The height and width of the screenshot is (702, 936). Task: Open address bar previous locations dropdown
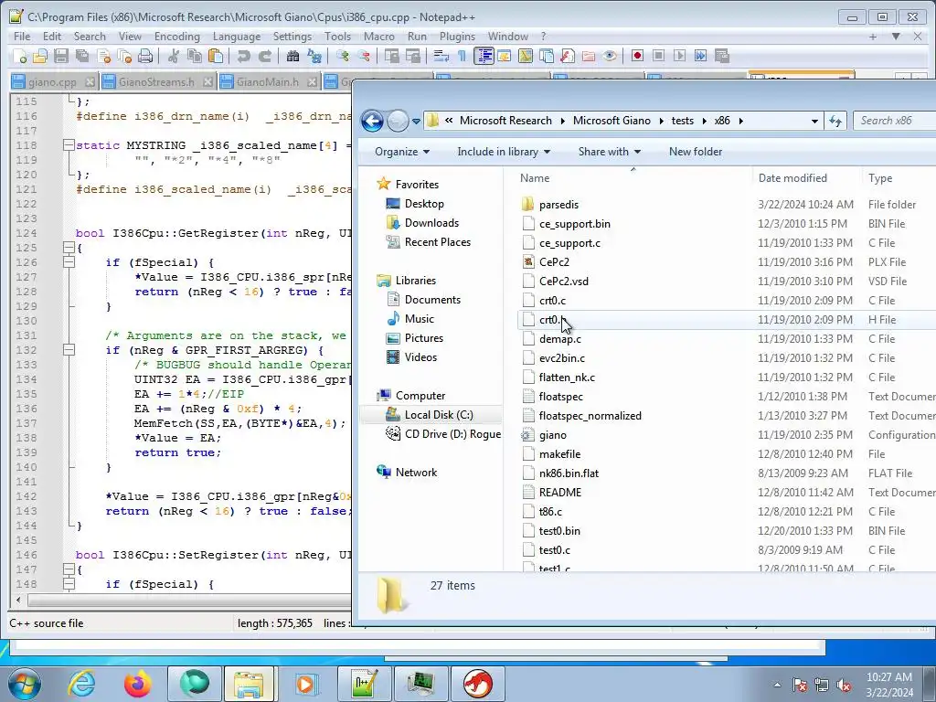(x=814, y=122)
